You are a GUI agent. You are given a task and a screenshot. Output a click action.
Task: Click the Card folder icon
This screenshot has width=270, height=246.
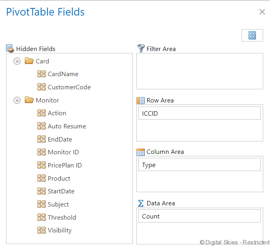point(29,61)
